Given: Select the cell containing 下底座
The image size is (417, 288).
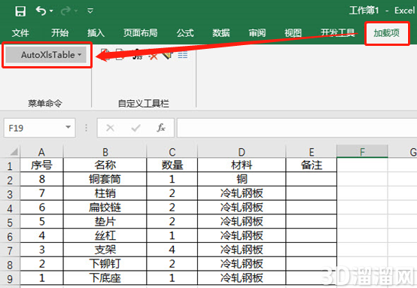Looking at the screenshot, I should [x=105, y=278].
